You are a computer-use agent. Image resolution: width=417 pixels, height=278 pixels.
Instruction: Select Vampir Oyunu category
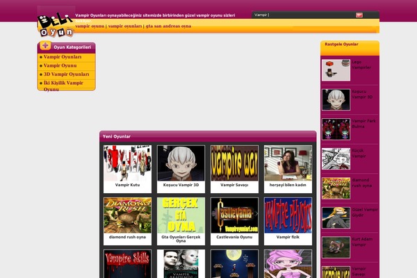pos(60,65)
